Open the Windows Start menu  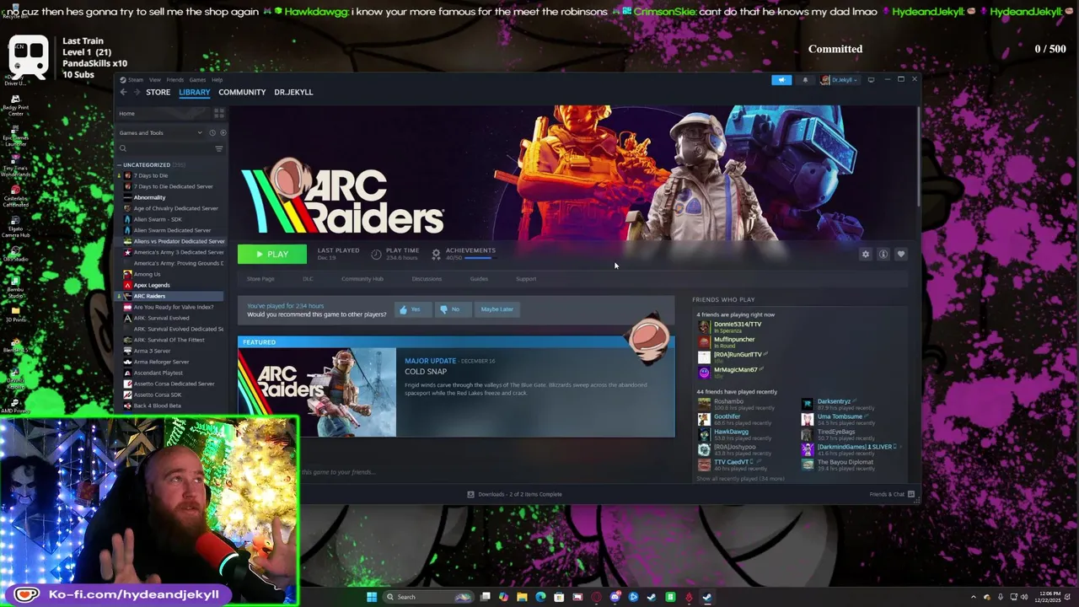coord(372,597)
